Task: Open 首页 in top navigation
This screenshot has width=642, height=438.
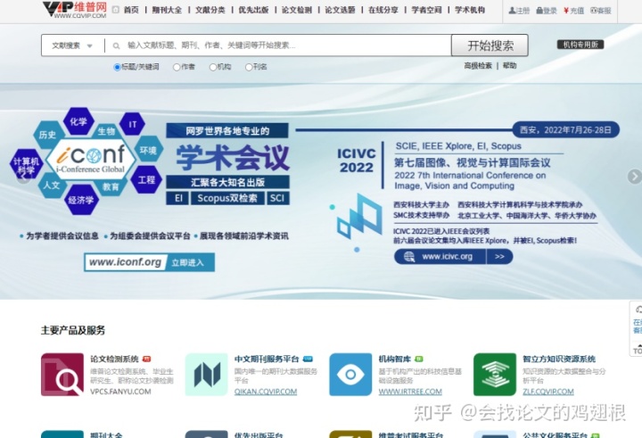Action: (x=131, y=10)
